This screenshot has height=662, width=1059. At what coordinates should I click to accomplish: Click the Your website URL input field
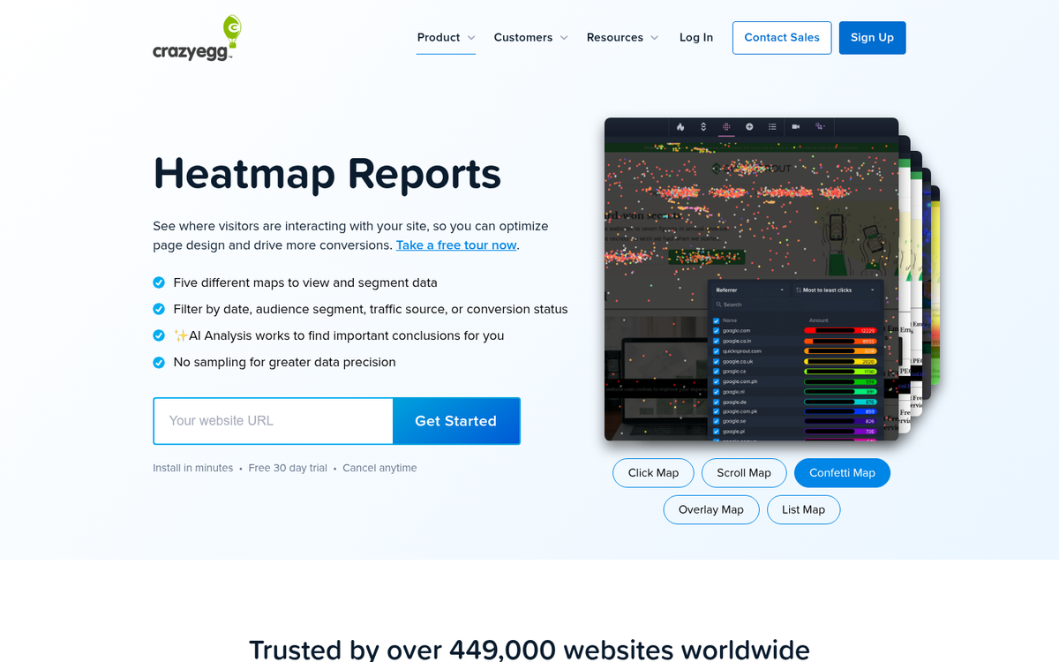tap(273, 421)
